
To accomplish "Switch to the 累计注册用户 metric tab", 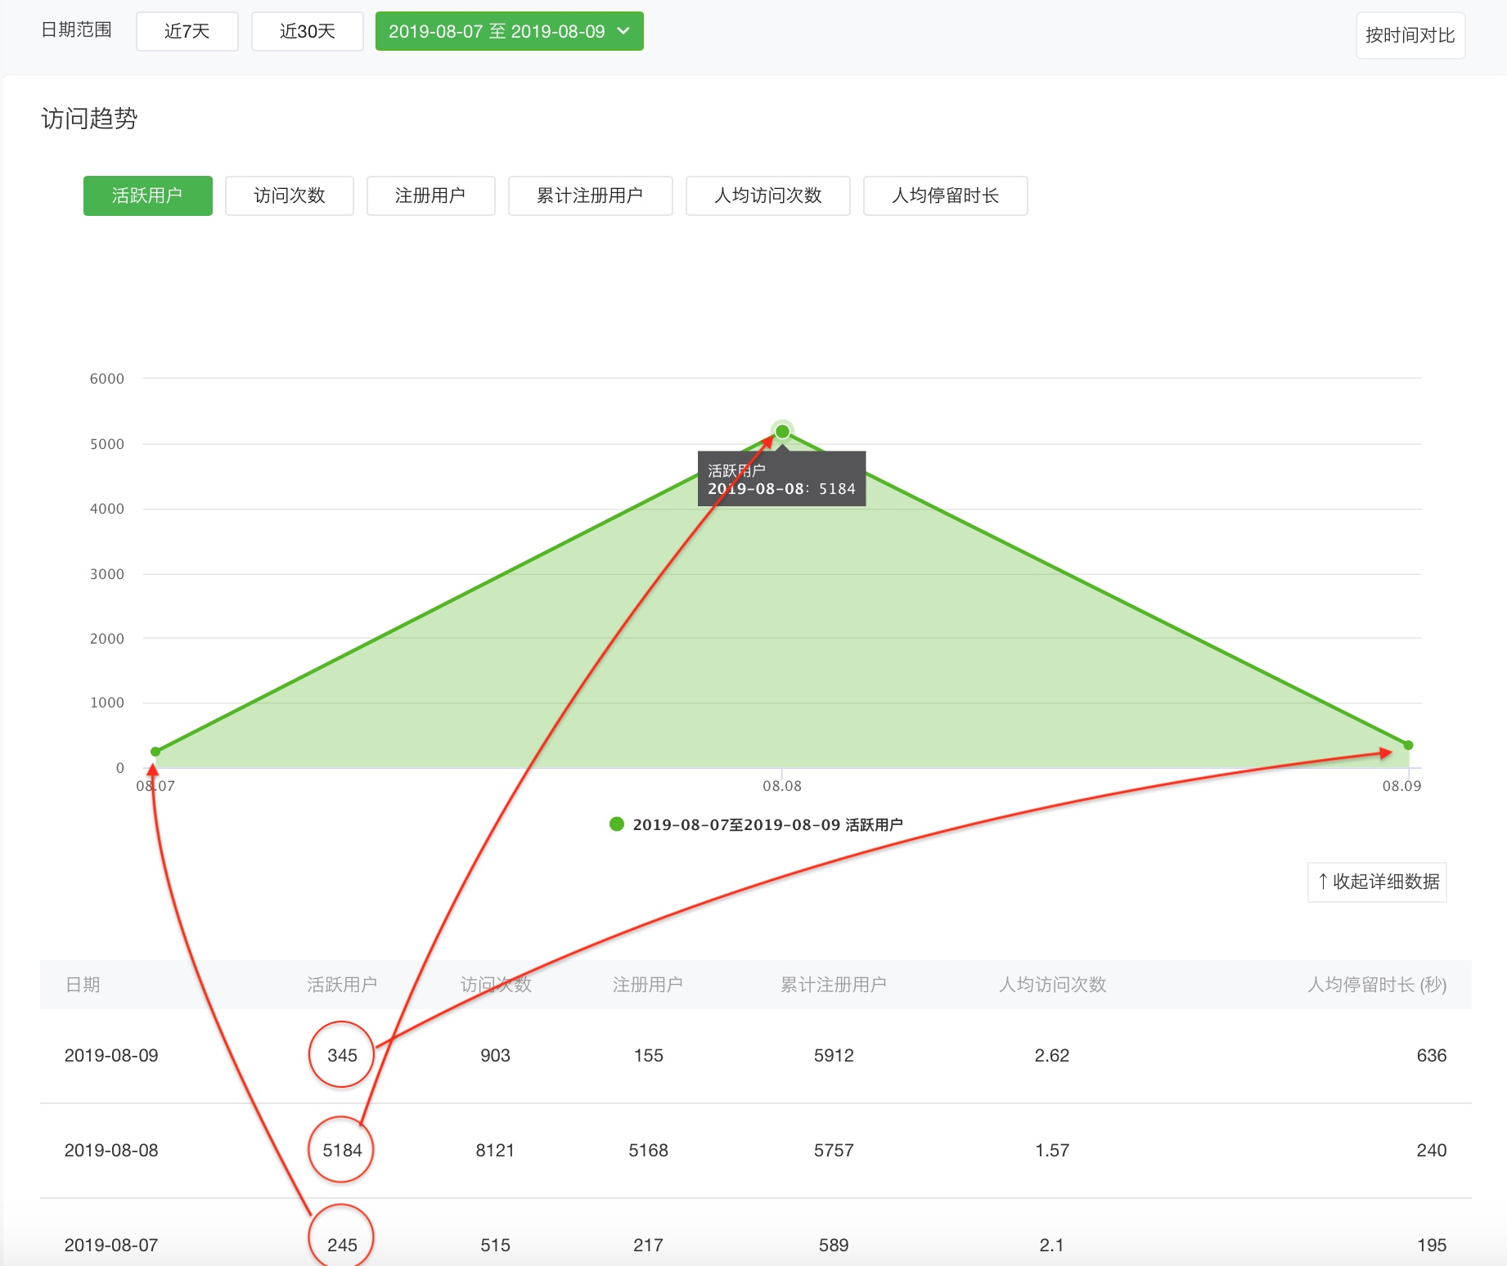I will pos(590,195).
